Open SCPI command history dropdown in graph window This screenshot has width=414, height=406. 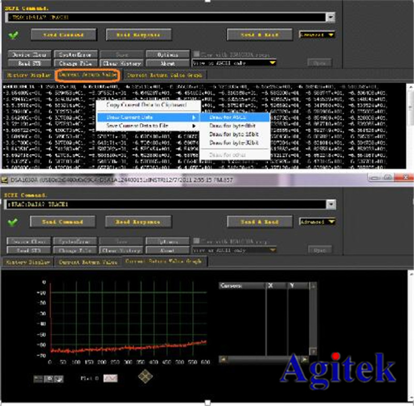(331, 204)
